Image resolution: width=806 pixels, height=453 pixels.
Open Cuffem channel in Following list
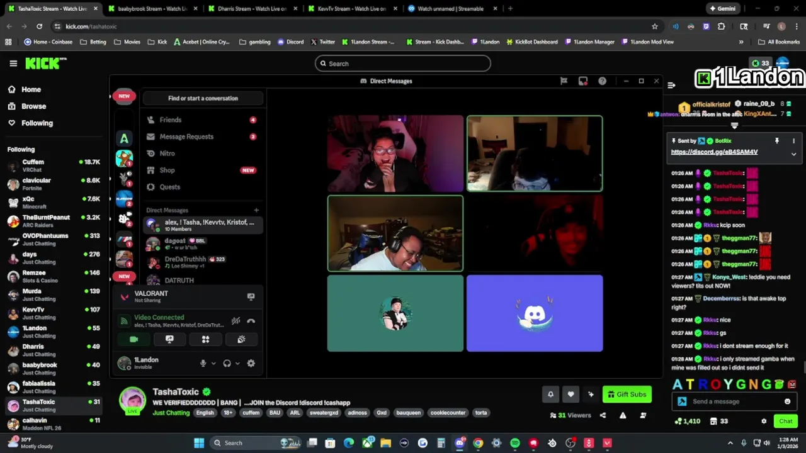pos(53,165)
